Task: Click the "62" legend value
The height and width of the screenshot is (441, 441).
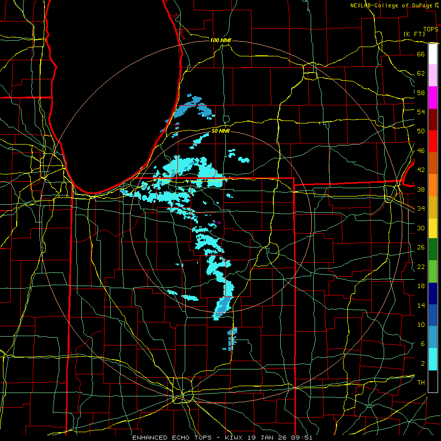Action: (x=421, y=73)
